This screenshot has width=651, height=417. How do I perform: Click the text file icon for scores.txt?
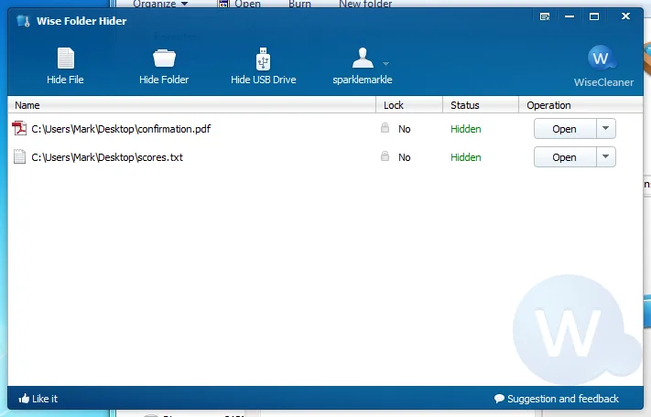pyautogui.click(x=19, y=156)
